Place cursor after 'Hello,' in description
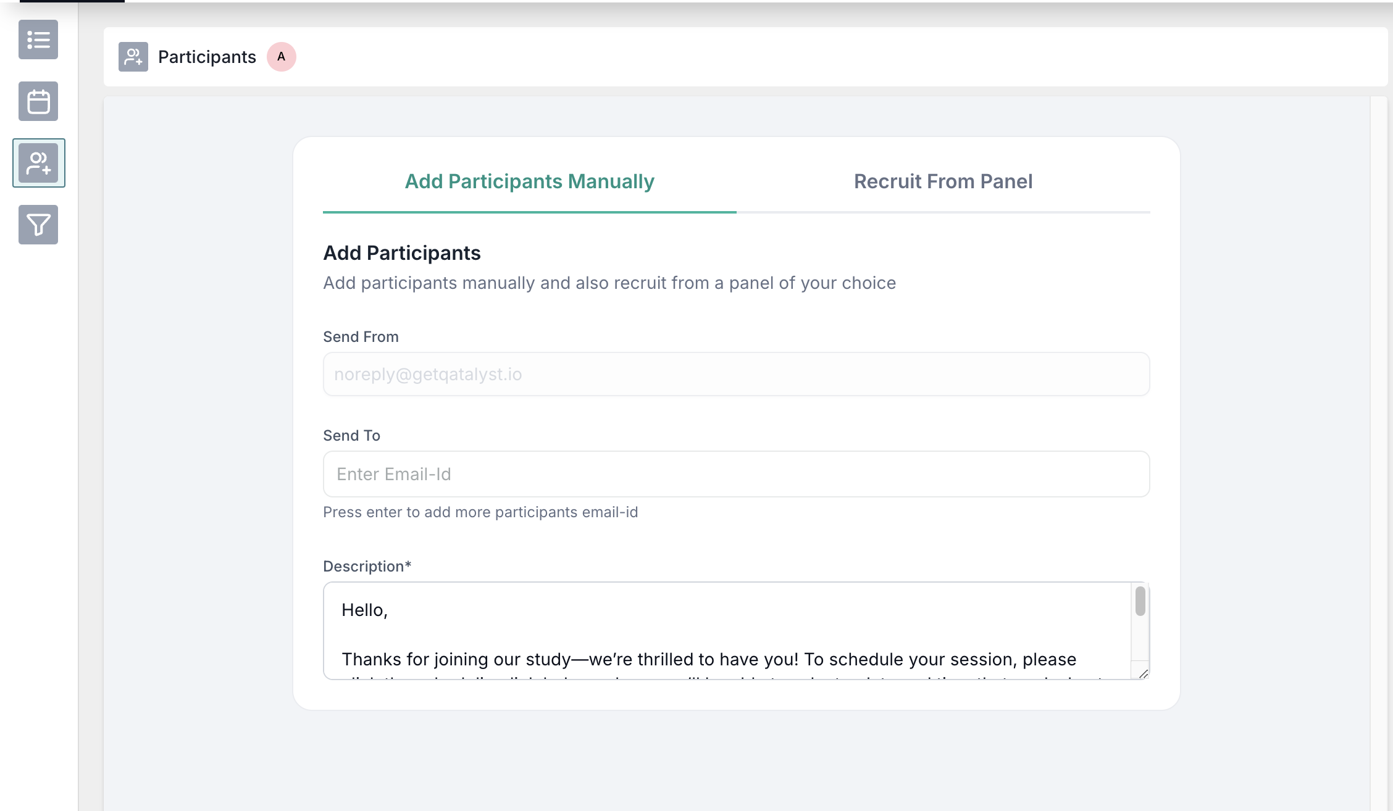 coord(388,610)
